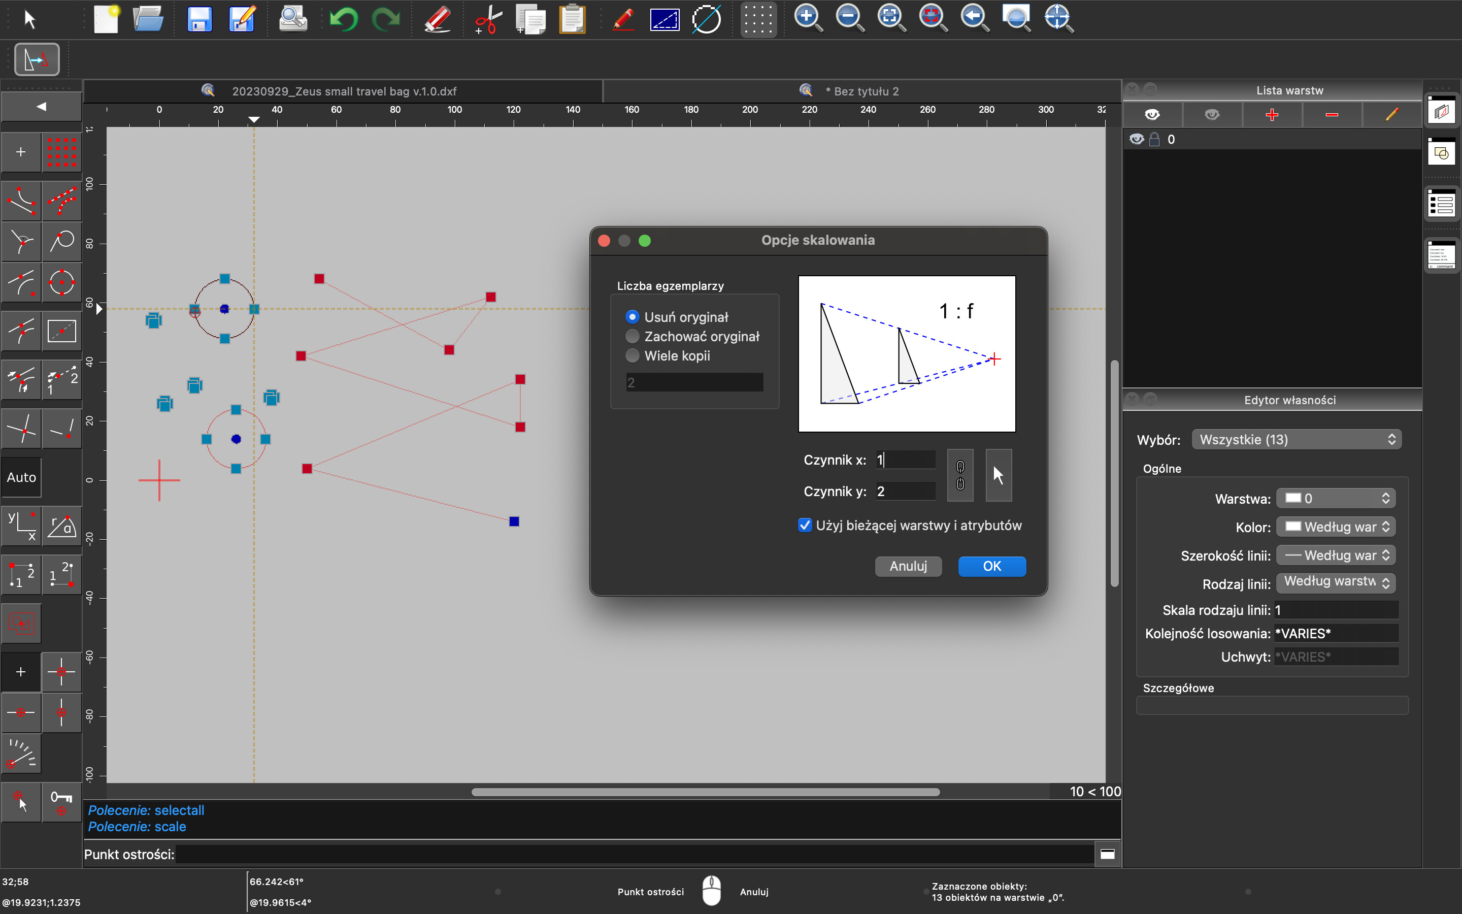The image size is (1462, 914).
Task: Click the Zoom In magnifier
Action: click(x=808, y=18)
